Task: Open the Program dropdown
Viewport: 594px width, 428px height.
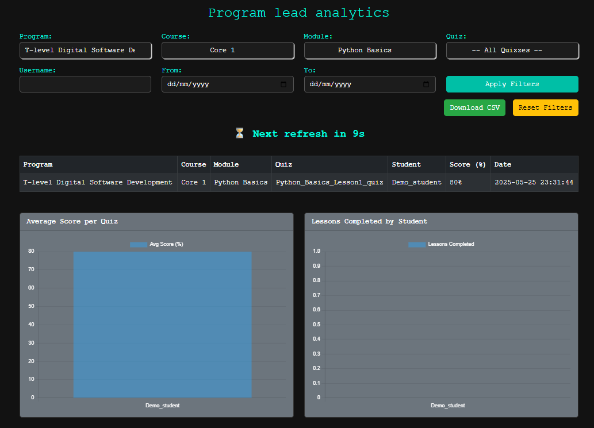Action: click(x=85, y=51)
